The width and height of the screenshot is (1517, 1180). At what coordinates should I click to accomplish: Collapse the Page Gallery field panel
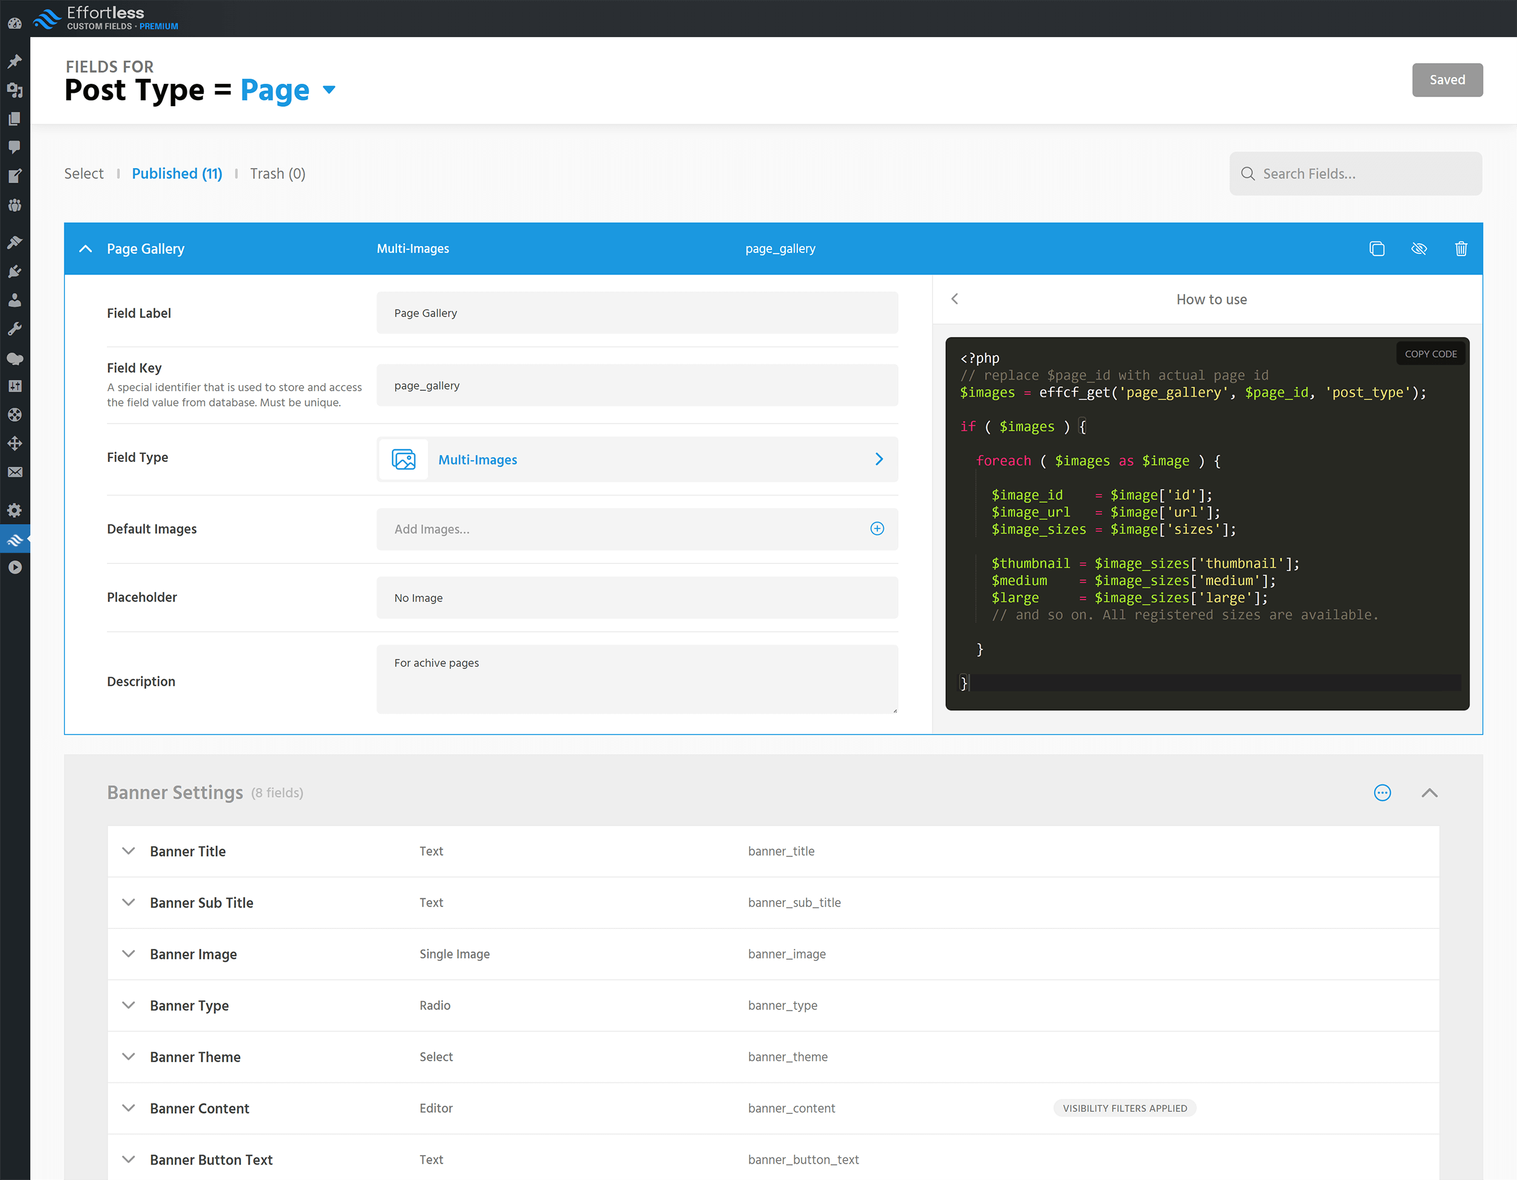86,249
